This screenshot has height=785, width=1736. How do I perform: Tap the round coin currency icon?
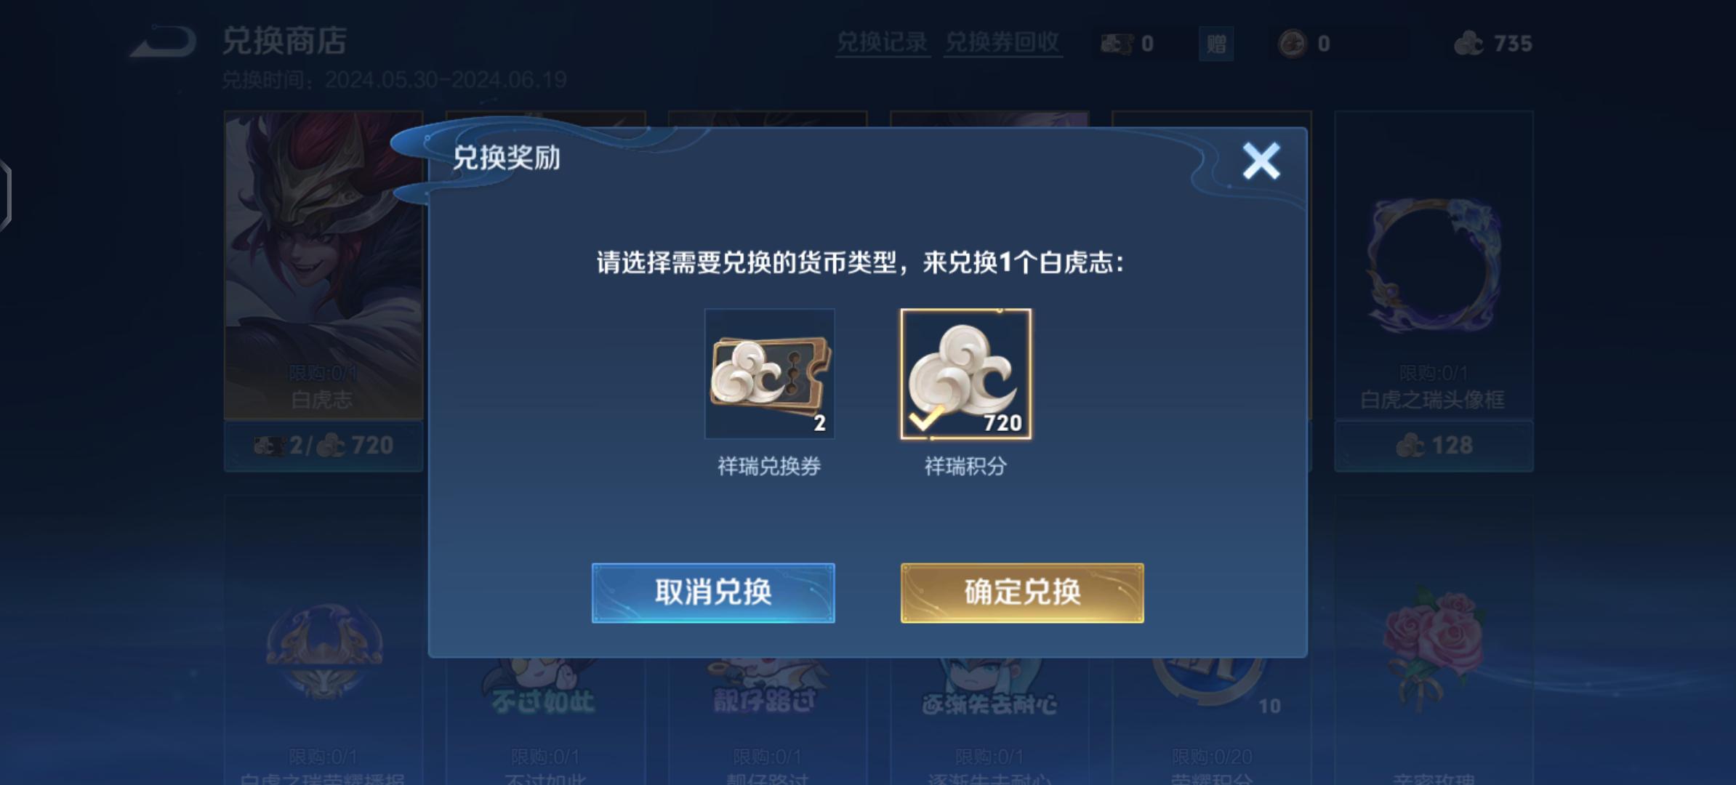[1292, 44]
